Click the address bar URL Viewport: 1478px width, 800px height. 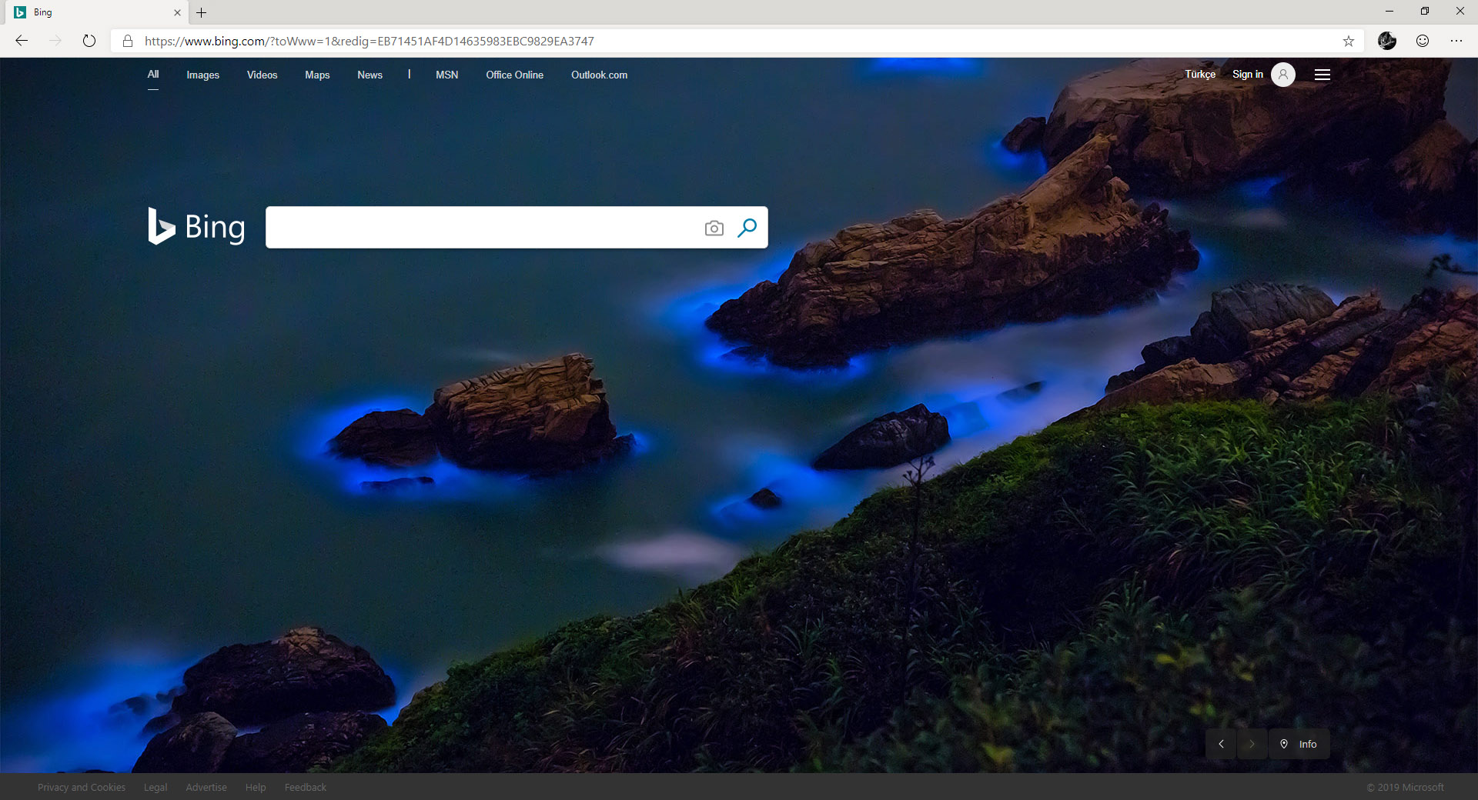point(369,41)
